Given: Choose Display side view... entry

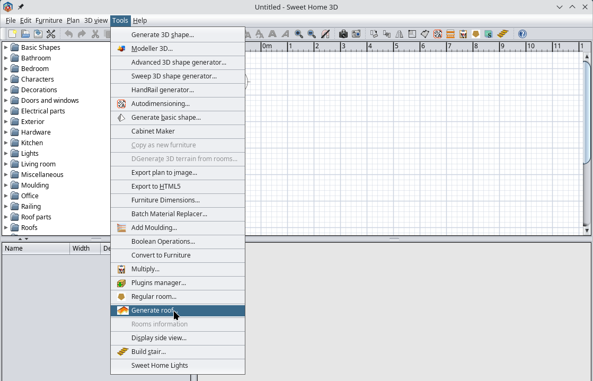Looking at the screenshot, I should 178,338.
